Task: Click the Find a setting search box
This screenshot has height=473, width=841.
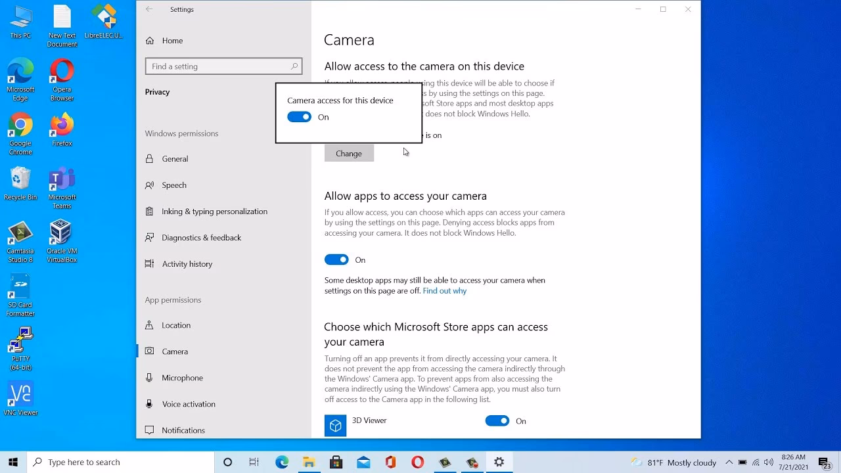Action: pos(217,66)
